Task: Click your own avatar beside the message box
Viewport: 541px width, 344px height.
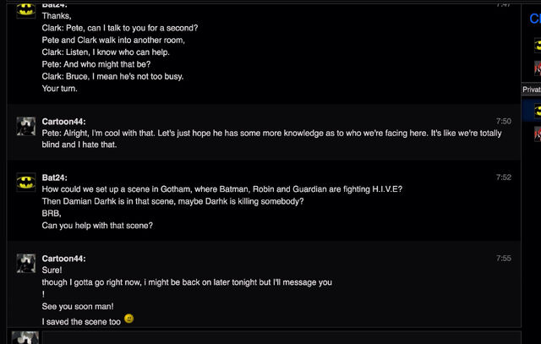Action: (x=25, y=338)
